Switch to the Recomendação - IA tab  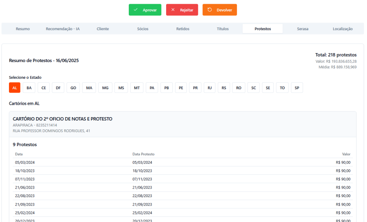[63, 29]
